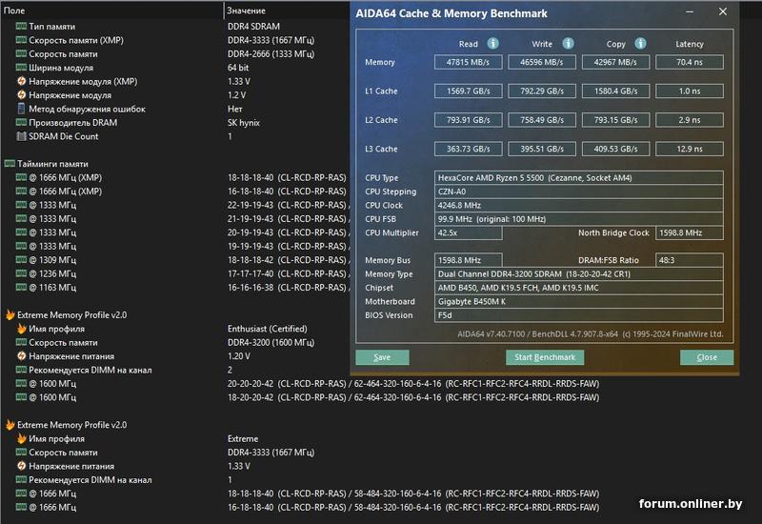Click the BIOS Version F5d field
Image resolution: width=762 pixels, height=524 pixels.
(578, 315)
